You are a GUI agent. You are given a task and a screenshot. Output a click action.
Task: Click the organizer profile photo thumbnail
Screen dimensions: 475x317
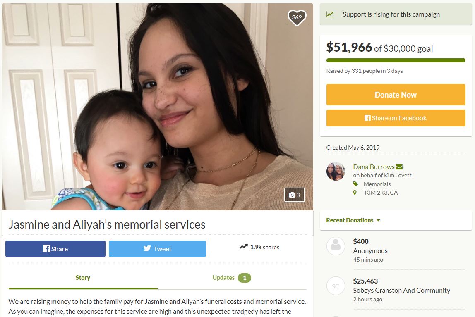pyautogui.click(x=336, y=172)
